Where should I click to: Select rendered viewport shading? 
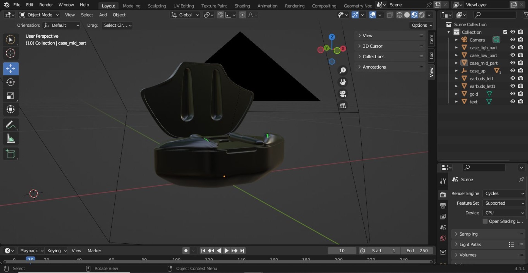(422, 15)
